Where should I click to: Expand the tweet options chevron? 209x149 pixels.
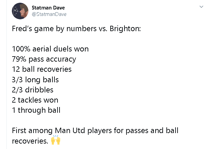[201, 7]
